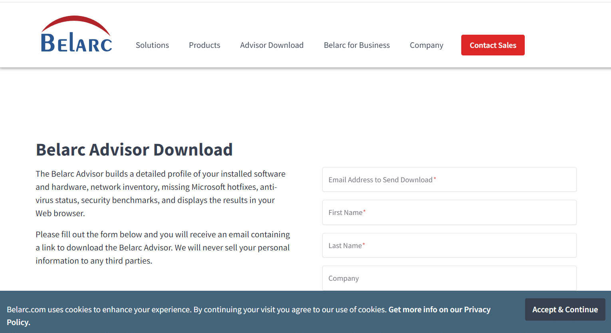Accept & Continue cookies
Image resolution: width=611 pixels, height=333 pixels.
(565, 309)
